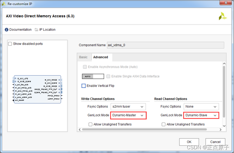
Task: Click horizontal scrollbar left arrow
Action: [x=80, y=129]
